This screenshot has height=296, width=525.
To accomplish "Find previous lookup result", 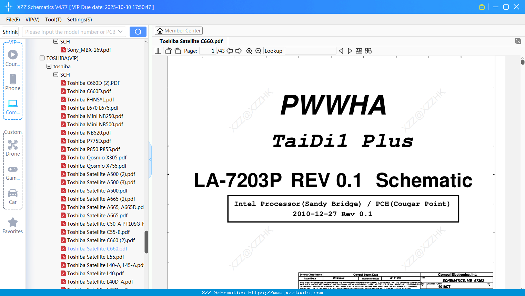I will click(x=341, y=51).
